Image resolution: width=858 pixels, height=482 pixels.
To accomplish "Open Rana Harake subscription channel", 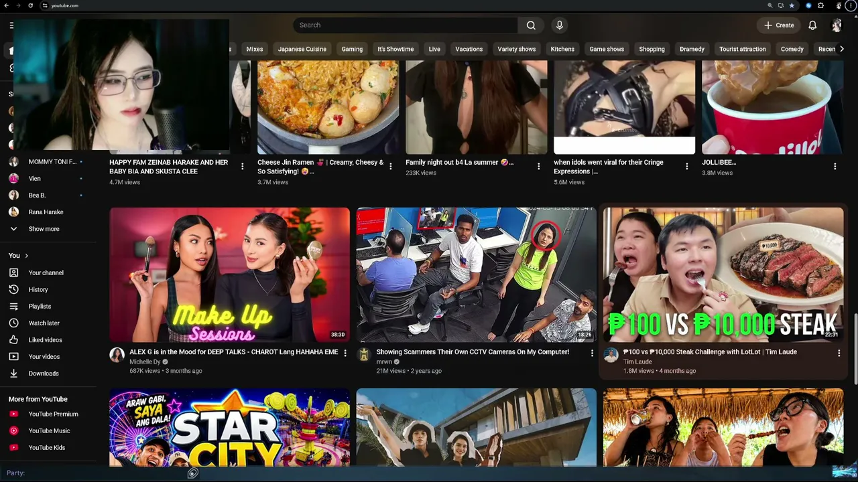I will click(47, 212).
